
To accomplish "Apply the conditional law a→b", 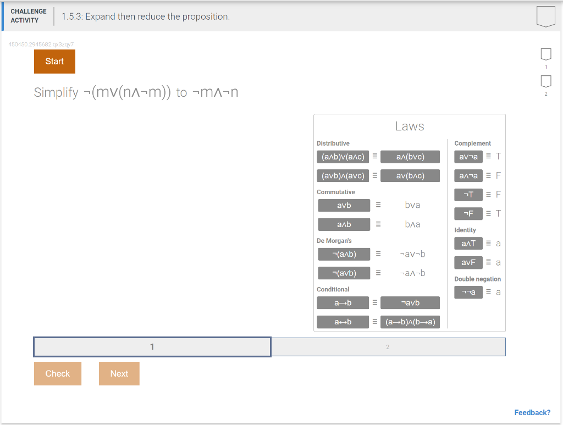I will coord(343,302).
